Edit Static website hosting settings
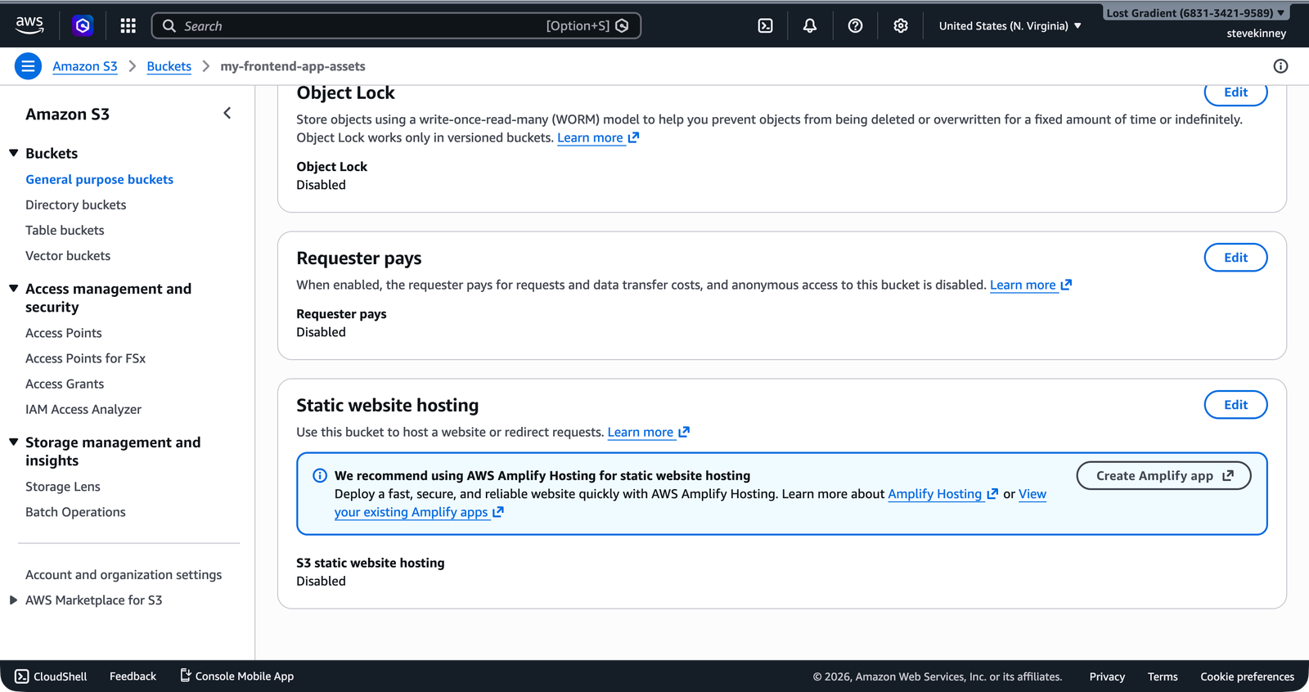The height and width of the screenshot is (692, 1309). pos(1235,405)
